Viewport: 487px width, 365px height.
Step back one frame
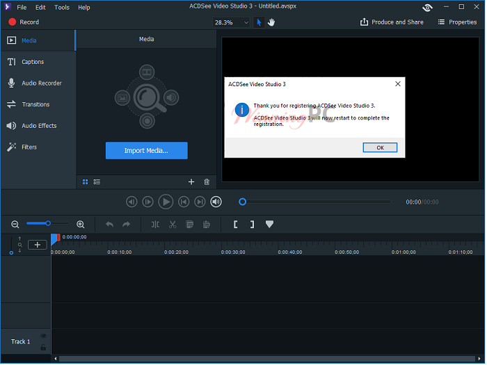tap(131, 202)
